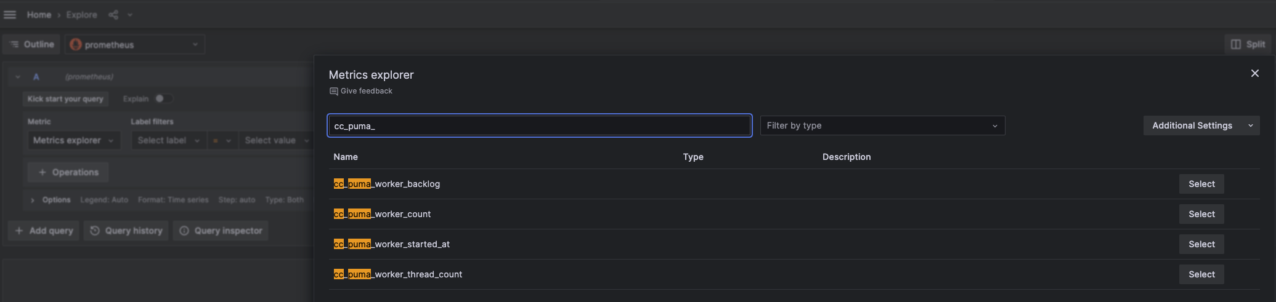Click the metric search input field
The width and height of the screenshot is (1276, 302).
click(539, 125)
